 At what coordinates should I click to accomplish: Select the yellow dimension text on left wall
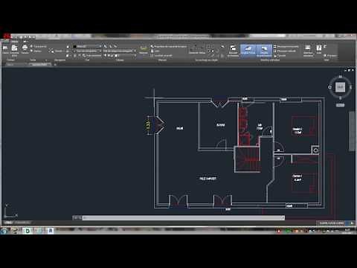tap(148, 125)
